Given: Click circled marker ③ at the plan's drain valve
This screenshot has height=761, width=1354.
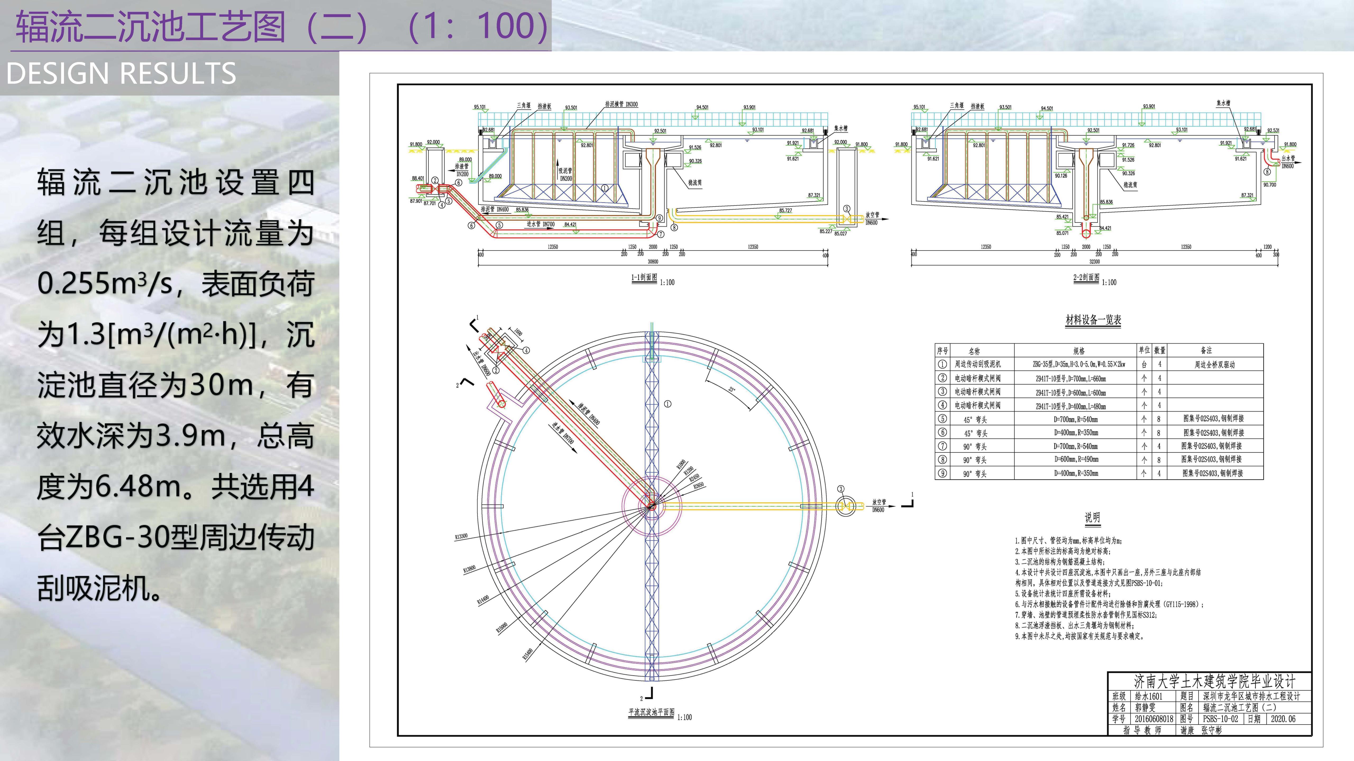Looking at the screenshot, I should tap(840, 489).
